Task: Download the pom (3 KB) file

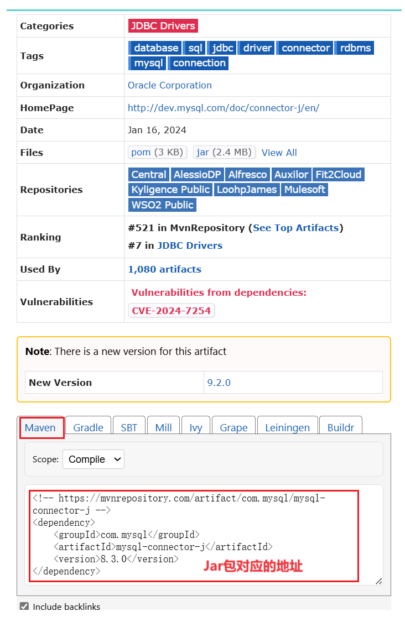Action: tap(157, 153)
